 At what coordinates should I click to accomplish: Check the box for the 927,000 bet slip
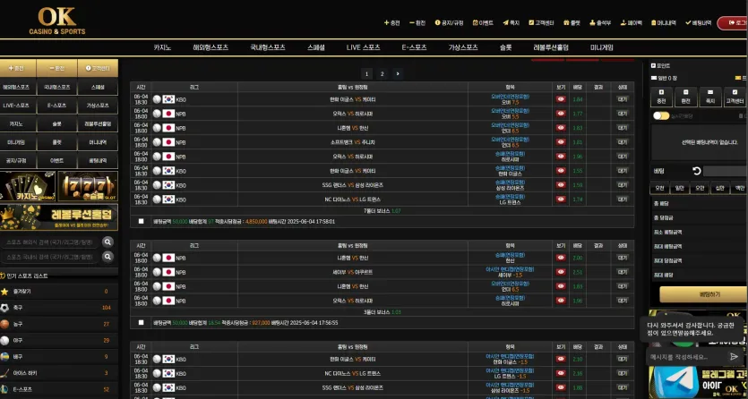tap(142, 322)
